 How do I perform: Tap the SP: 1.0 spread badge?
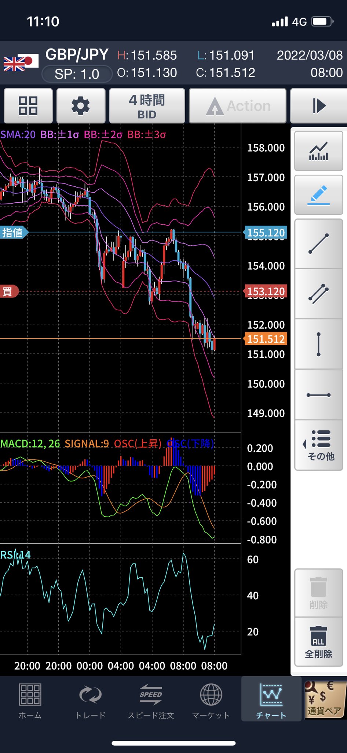coord(77,74)
